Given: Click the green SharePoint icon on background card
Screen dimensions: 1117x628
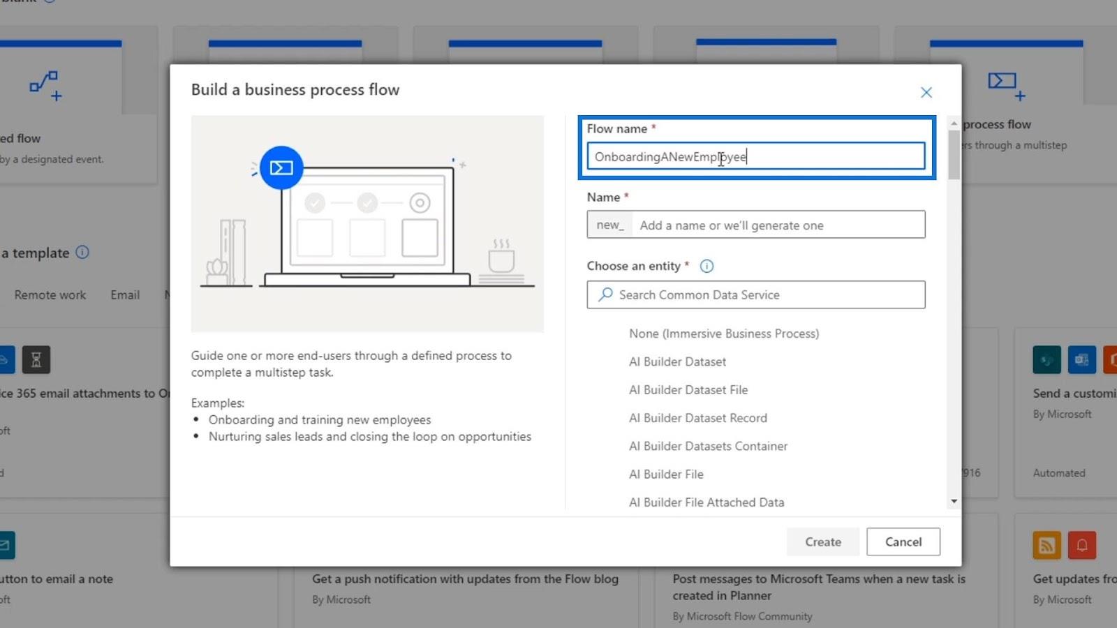Looking at the screenshot, I should coord(1046,359).
